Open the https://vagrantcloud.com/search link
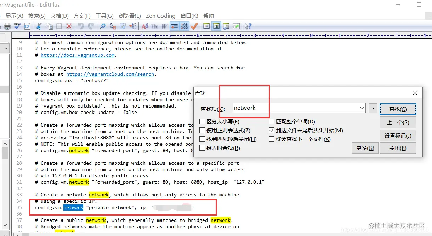 tap(110, 74)
